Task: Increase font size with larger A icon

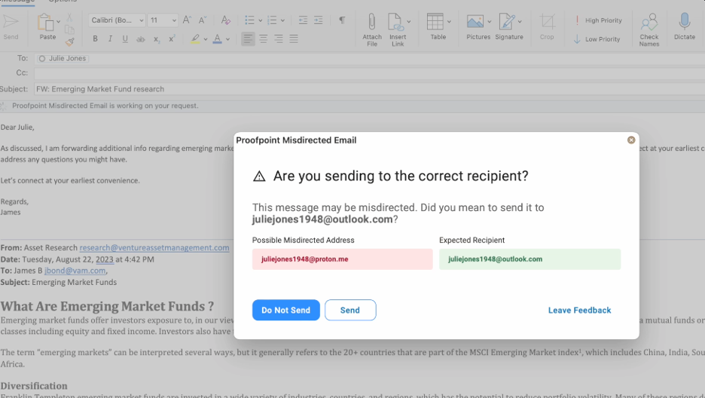Action: pos(187,20)
